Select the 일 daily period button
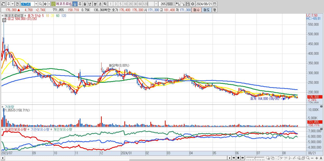324x161 pixels. click(x=75, y=4)
